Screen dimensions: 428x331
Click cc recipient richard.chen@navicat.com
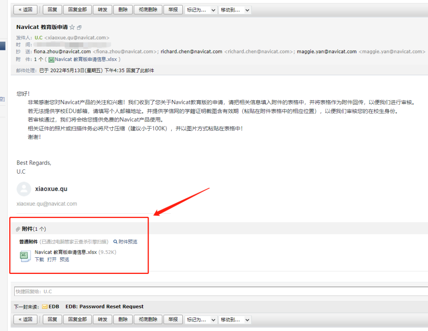tap(191, 52)
